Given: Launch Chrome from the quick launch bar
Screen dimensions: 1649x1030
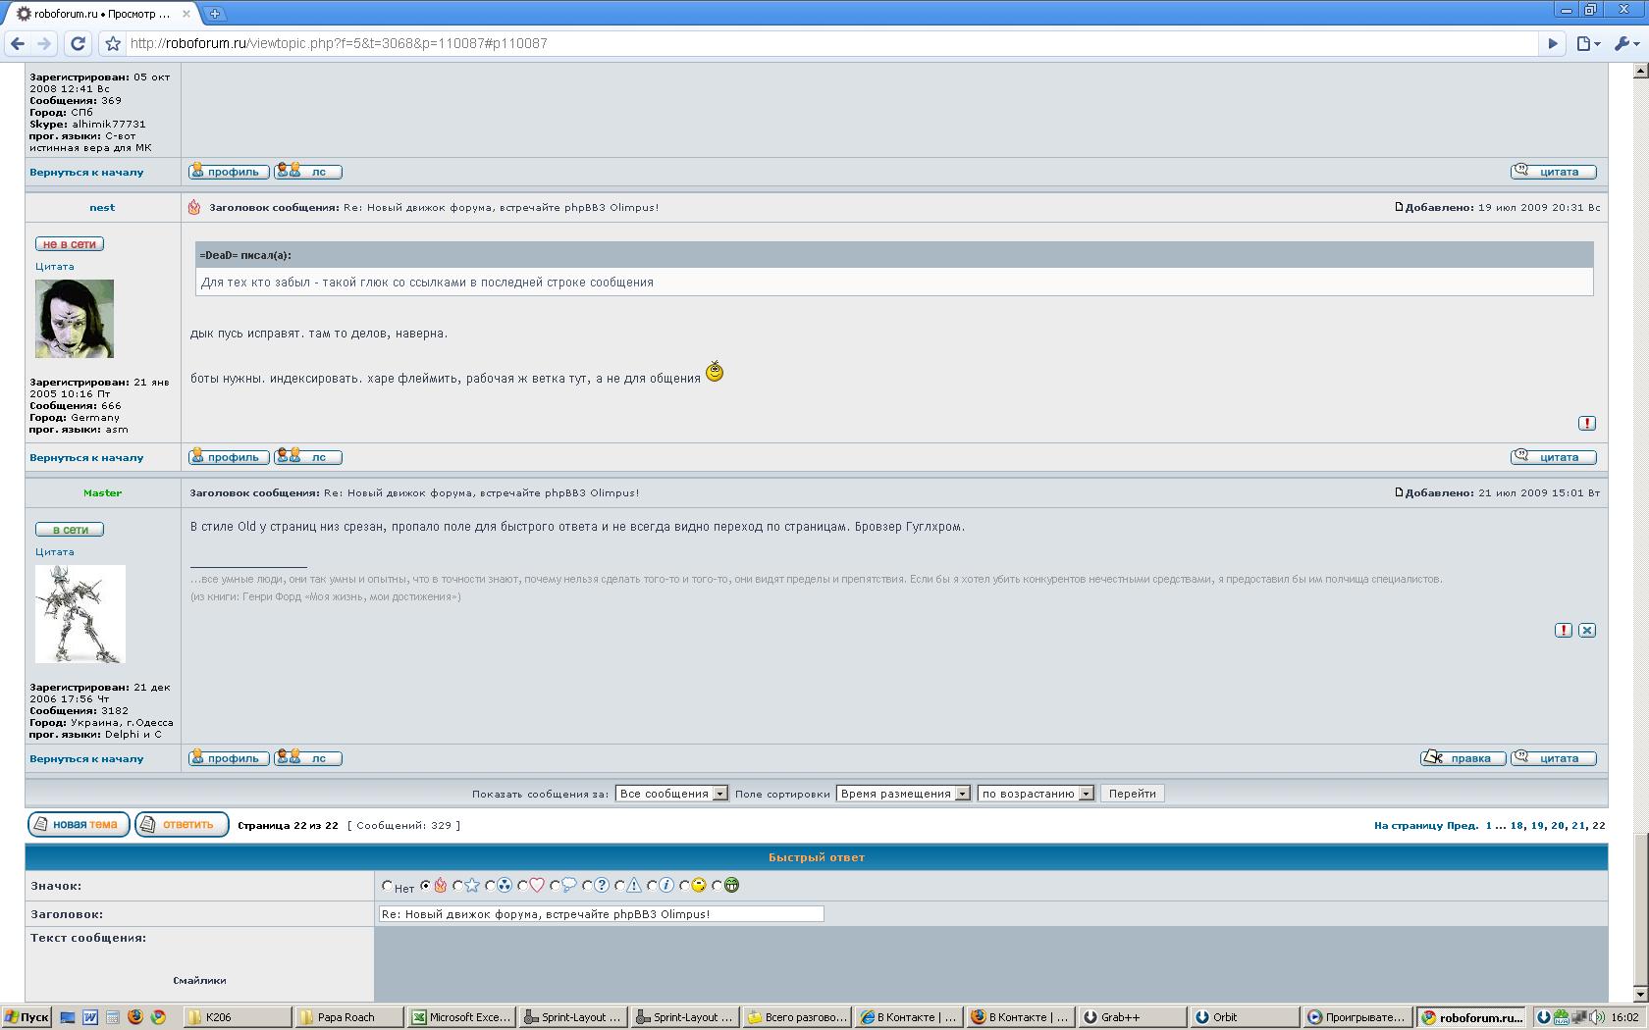Looking at the screenshot, I should coord(158,1017).
